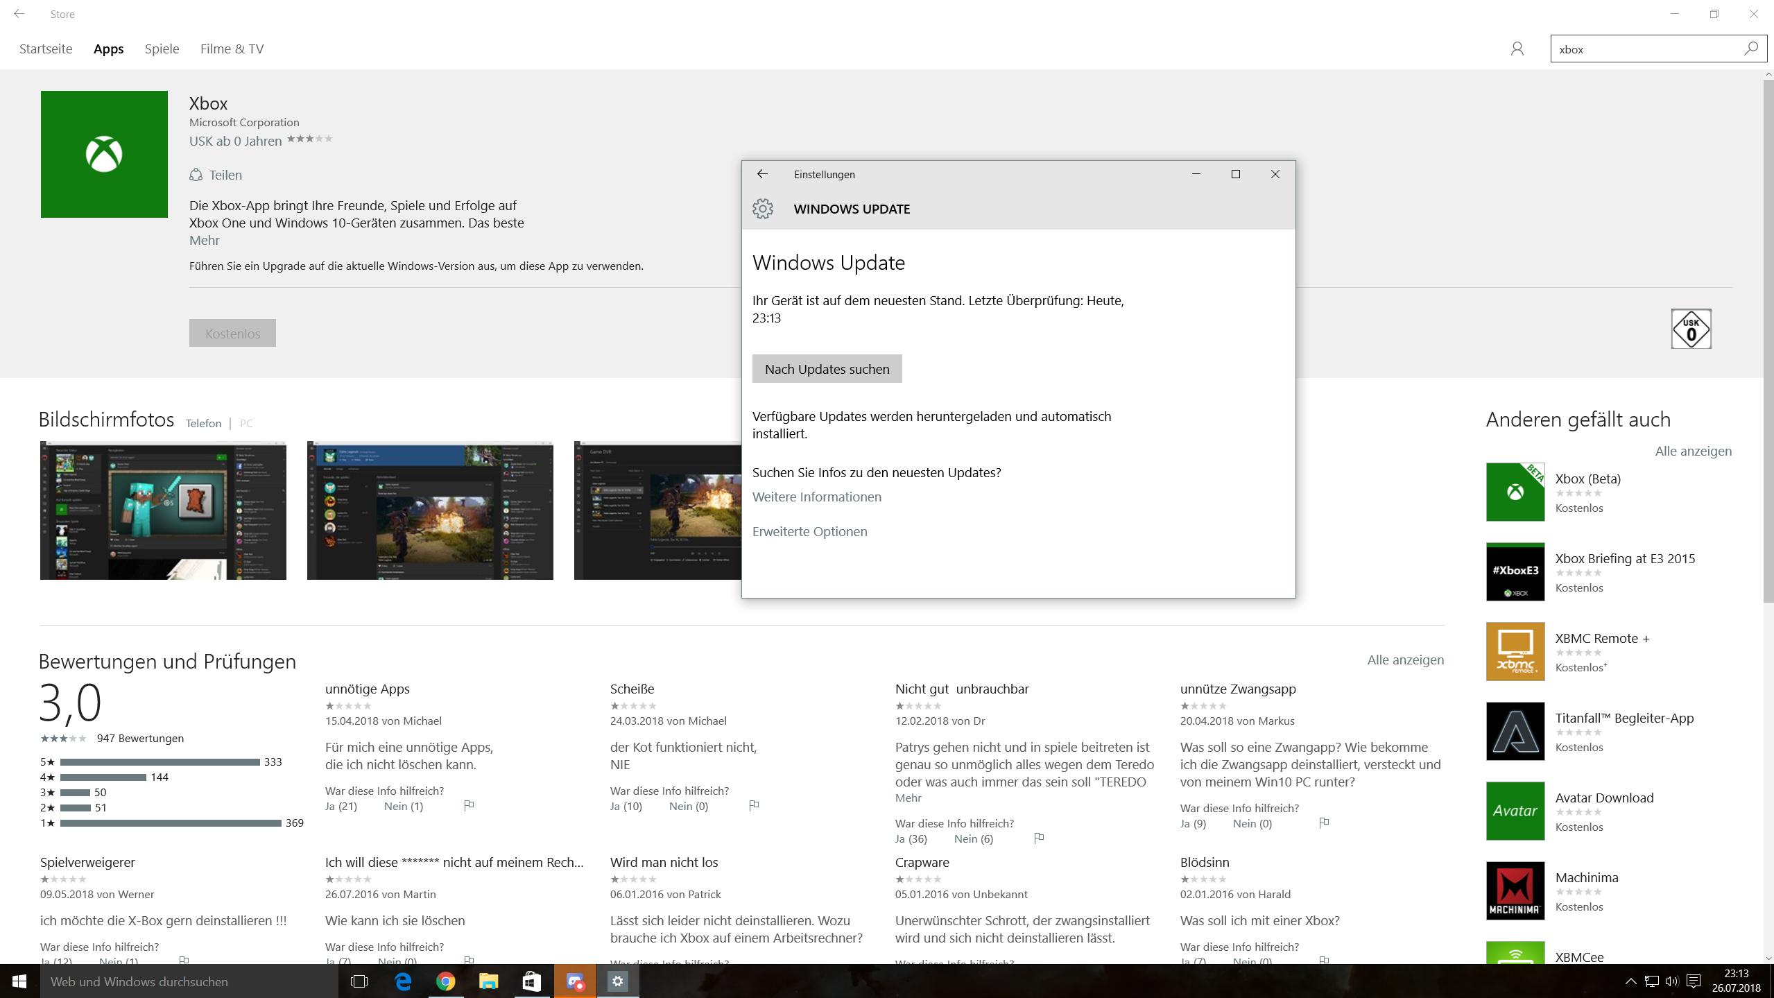Expand description with Mehr link

click(x=204, y=240)
